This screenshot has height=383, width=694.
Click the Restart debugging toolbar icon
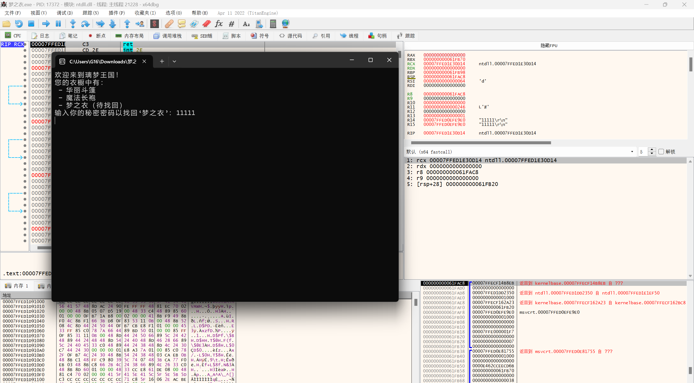pyautogui.click(x=19, y=24)
